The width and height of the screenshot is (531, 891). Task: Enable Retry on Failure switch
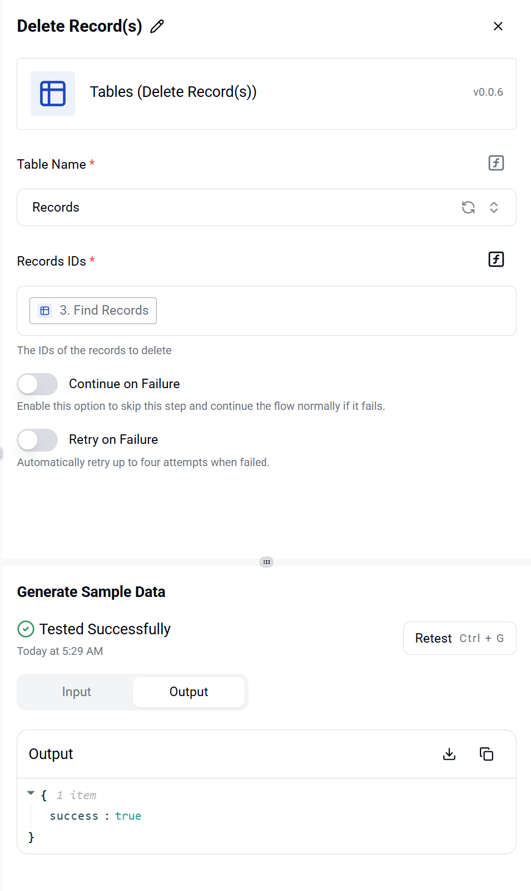pos(37,440)
